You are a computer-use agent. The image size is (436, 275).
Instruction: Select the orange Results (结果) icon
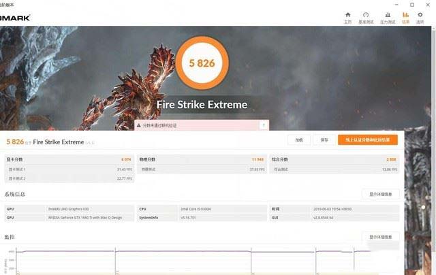[406, 15]
